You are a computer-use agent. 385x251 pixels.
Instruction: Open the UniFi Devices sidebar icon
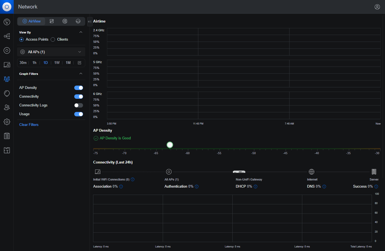[x=7, y=50]
